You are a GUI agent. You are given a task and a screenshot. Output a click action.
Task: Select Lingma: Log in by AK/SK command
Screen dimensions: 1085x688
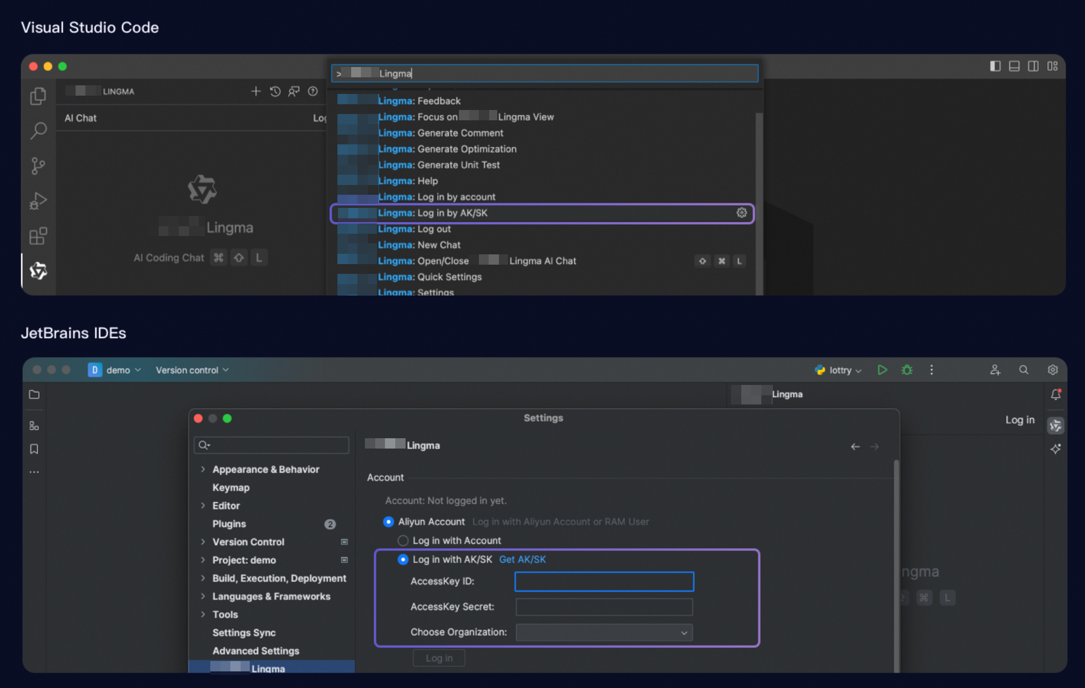point(542,213)
